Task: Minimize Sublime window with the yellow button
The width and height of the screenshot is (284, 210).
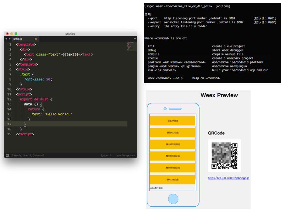Action: click(12, 33)
